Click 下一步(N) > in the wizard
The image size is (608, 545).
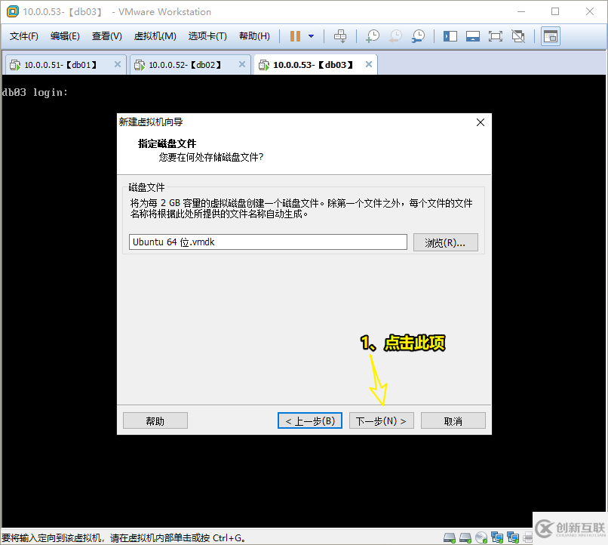click(x=381, y=421)
